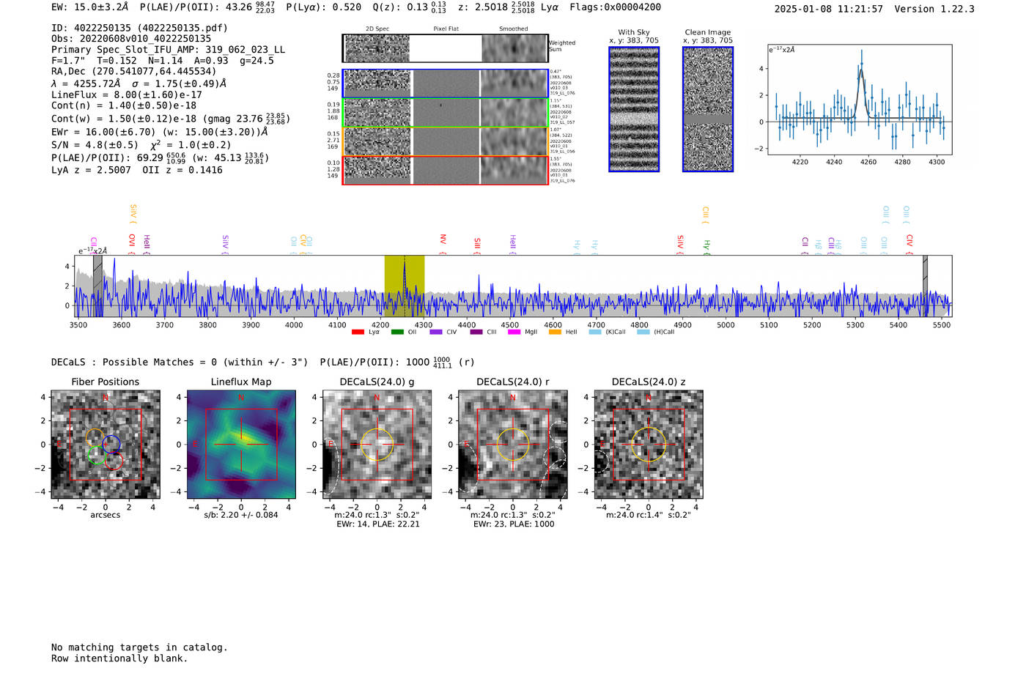Click the 'Weighted Sum' label
Screen dimensions: 1026x698
point(562,46)
